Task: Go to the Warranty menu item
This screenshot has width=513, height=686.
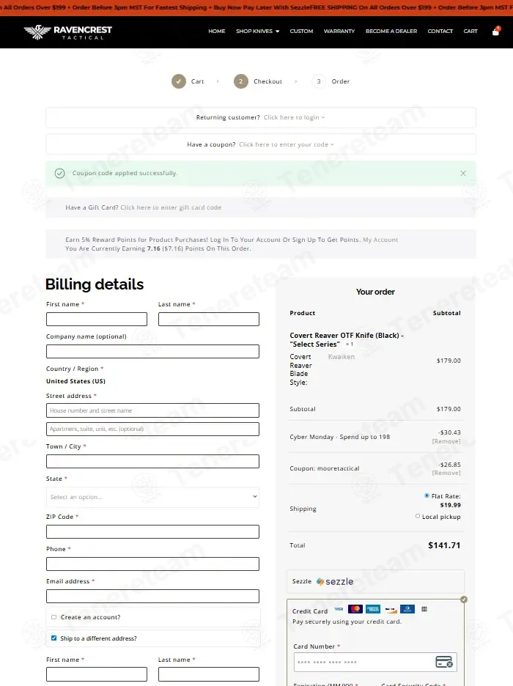Action: pos(339,32)
